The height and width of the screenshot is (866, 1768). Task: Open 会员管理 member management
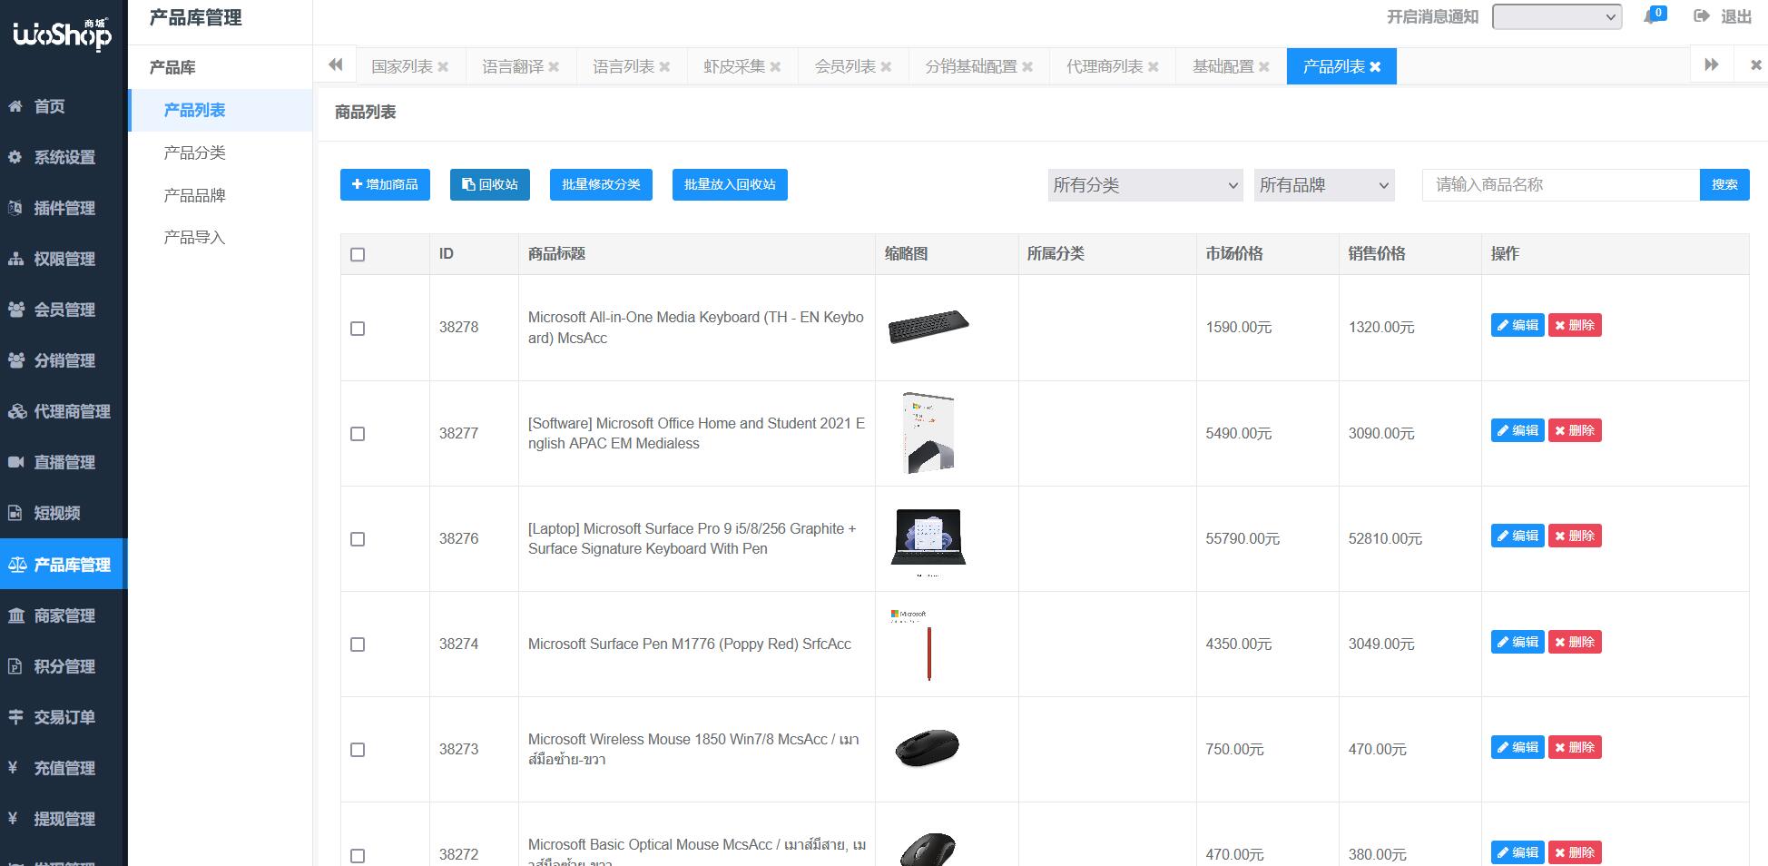point(64,310)
